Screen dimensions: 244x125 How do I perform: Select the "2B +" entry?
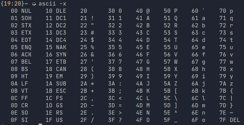87,91
